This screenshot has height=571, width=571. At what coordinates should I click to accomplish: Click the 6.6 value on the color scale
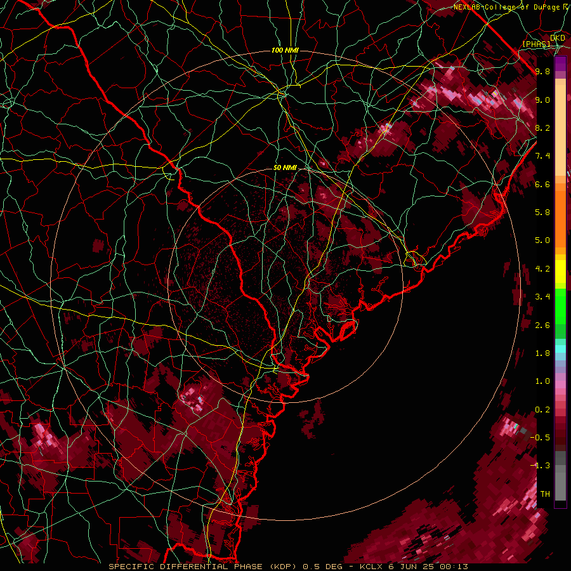coord(542,184)
